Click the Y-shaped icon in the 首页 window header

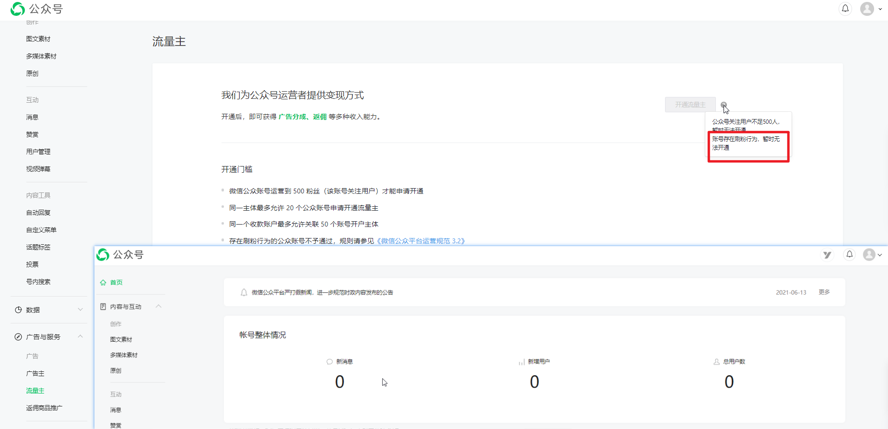click(827, 255)
